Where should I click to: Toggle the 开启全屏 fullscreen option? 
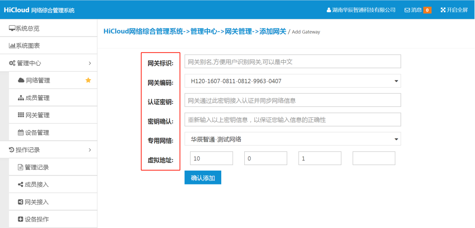point(454,9)
